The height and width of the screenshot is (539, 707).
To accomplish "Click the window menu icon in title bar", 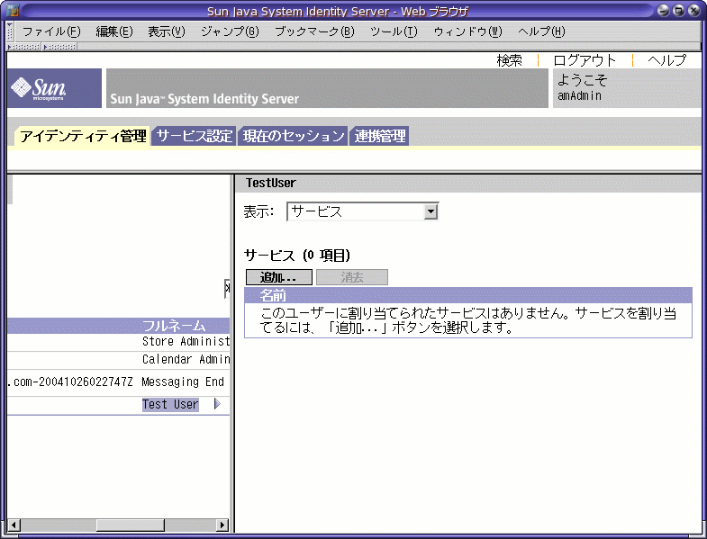I will point(13,10).
